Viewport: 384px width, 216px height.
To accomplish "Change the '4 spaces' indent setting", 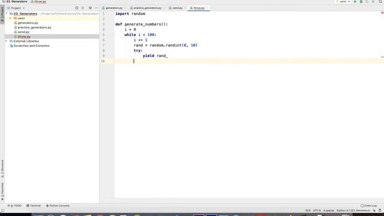I will coord(329,211).
